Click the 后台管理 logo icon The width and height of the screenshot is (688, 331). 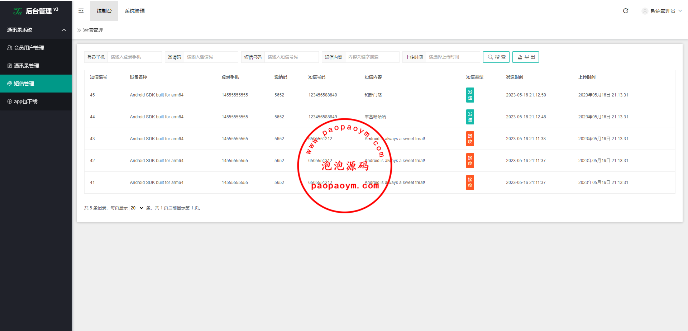[x=18, y=11]
